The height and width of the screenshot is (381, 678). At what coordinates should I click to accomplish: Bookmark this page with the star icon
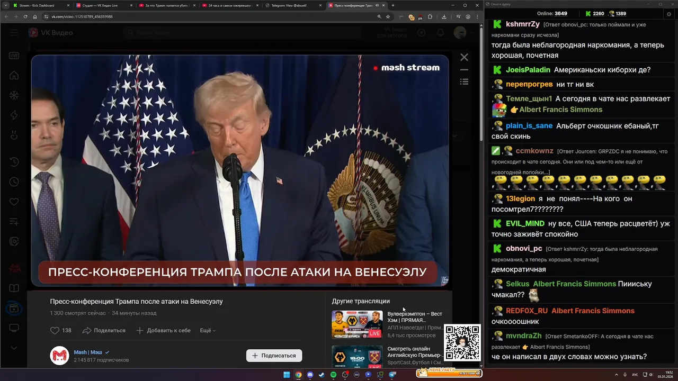tap(388, 16)
